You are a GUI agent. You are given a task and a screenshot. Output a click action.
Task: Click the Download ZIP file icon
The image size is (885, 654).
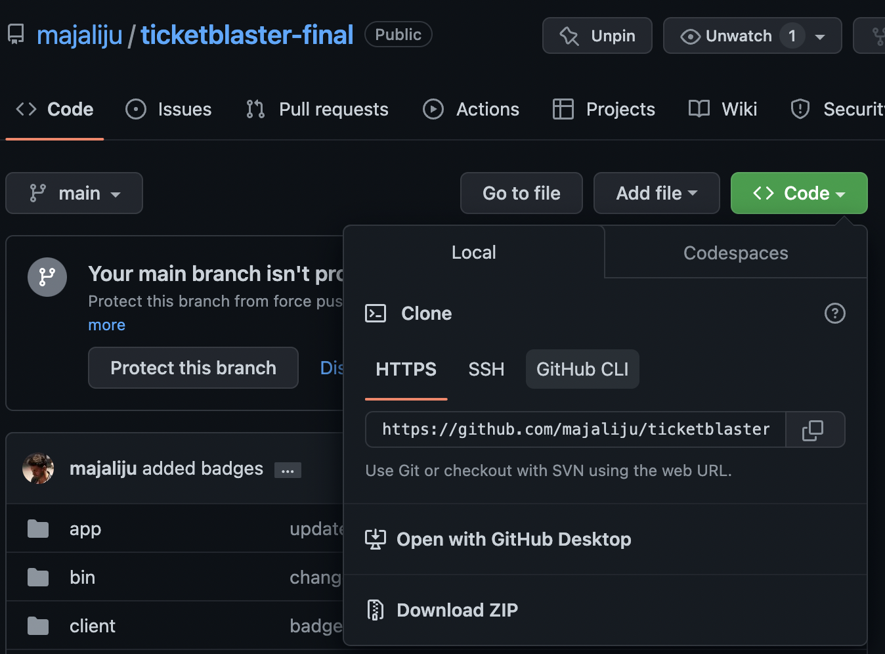[x=376, y=610]
